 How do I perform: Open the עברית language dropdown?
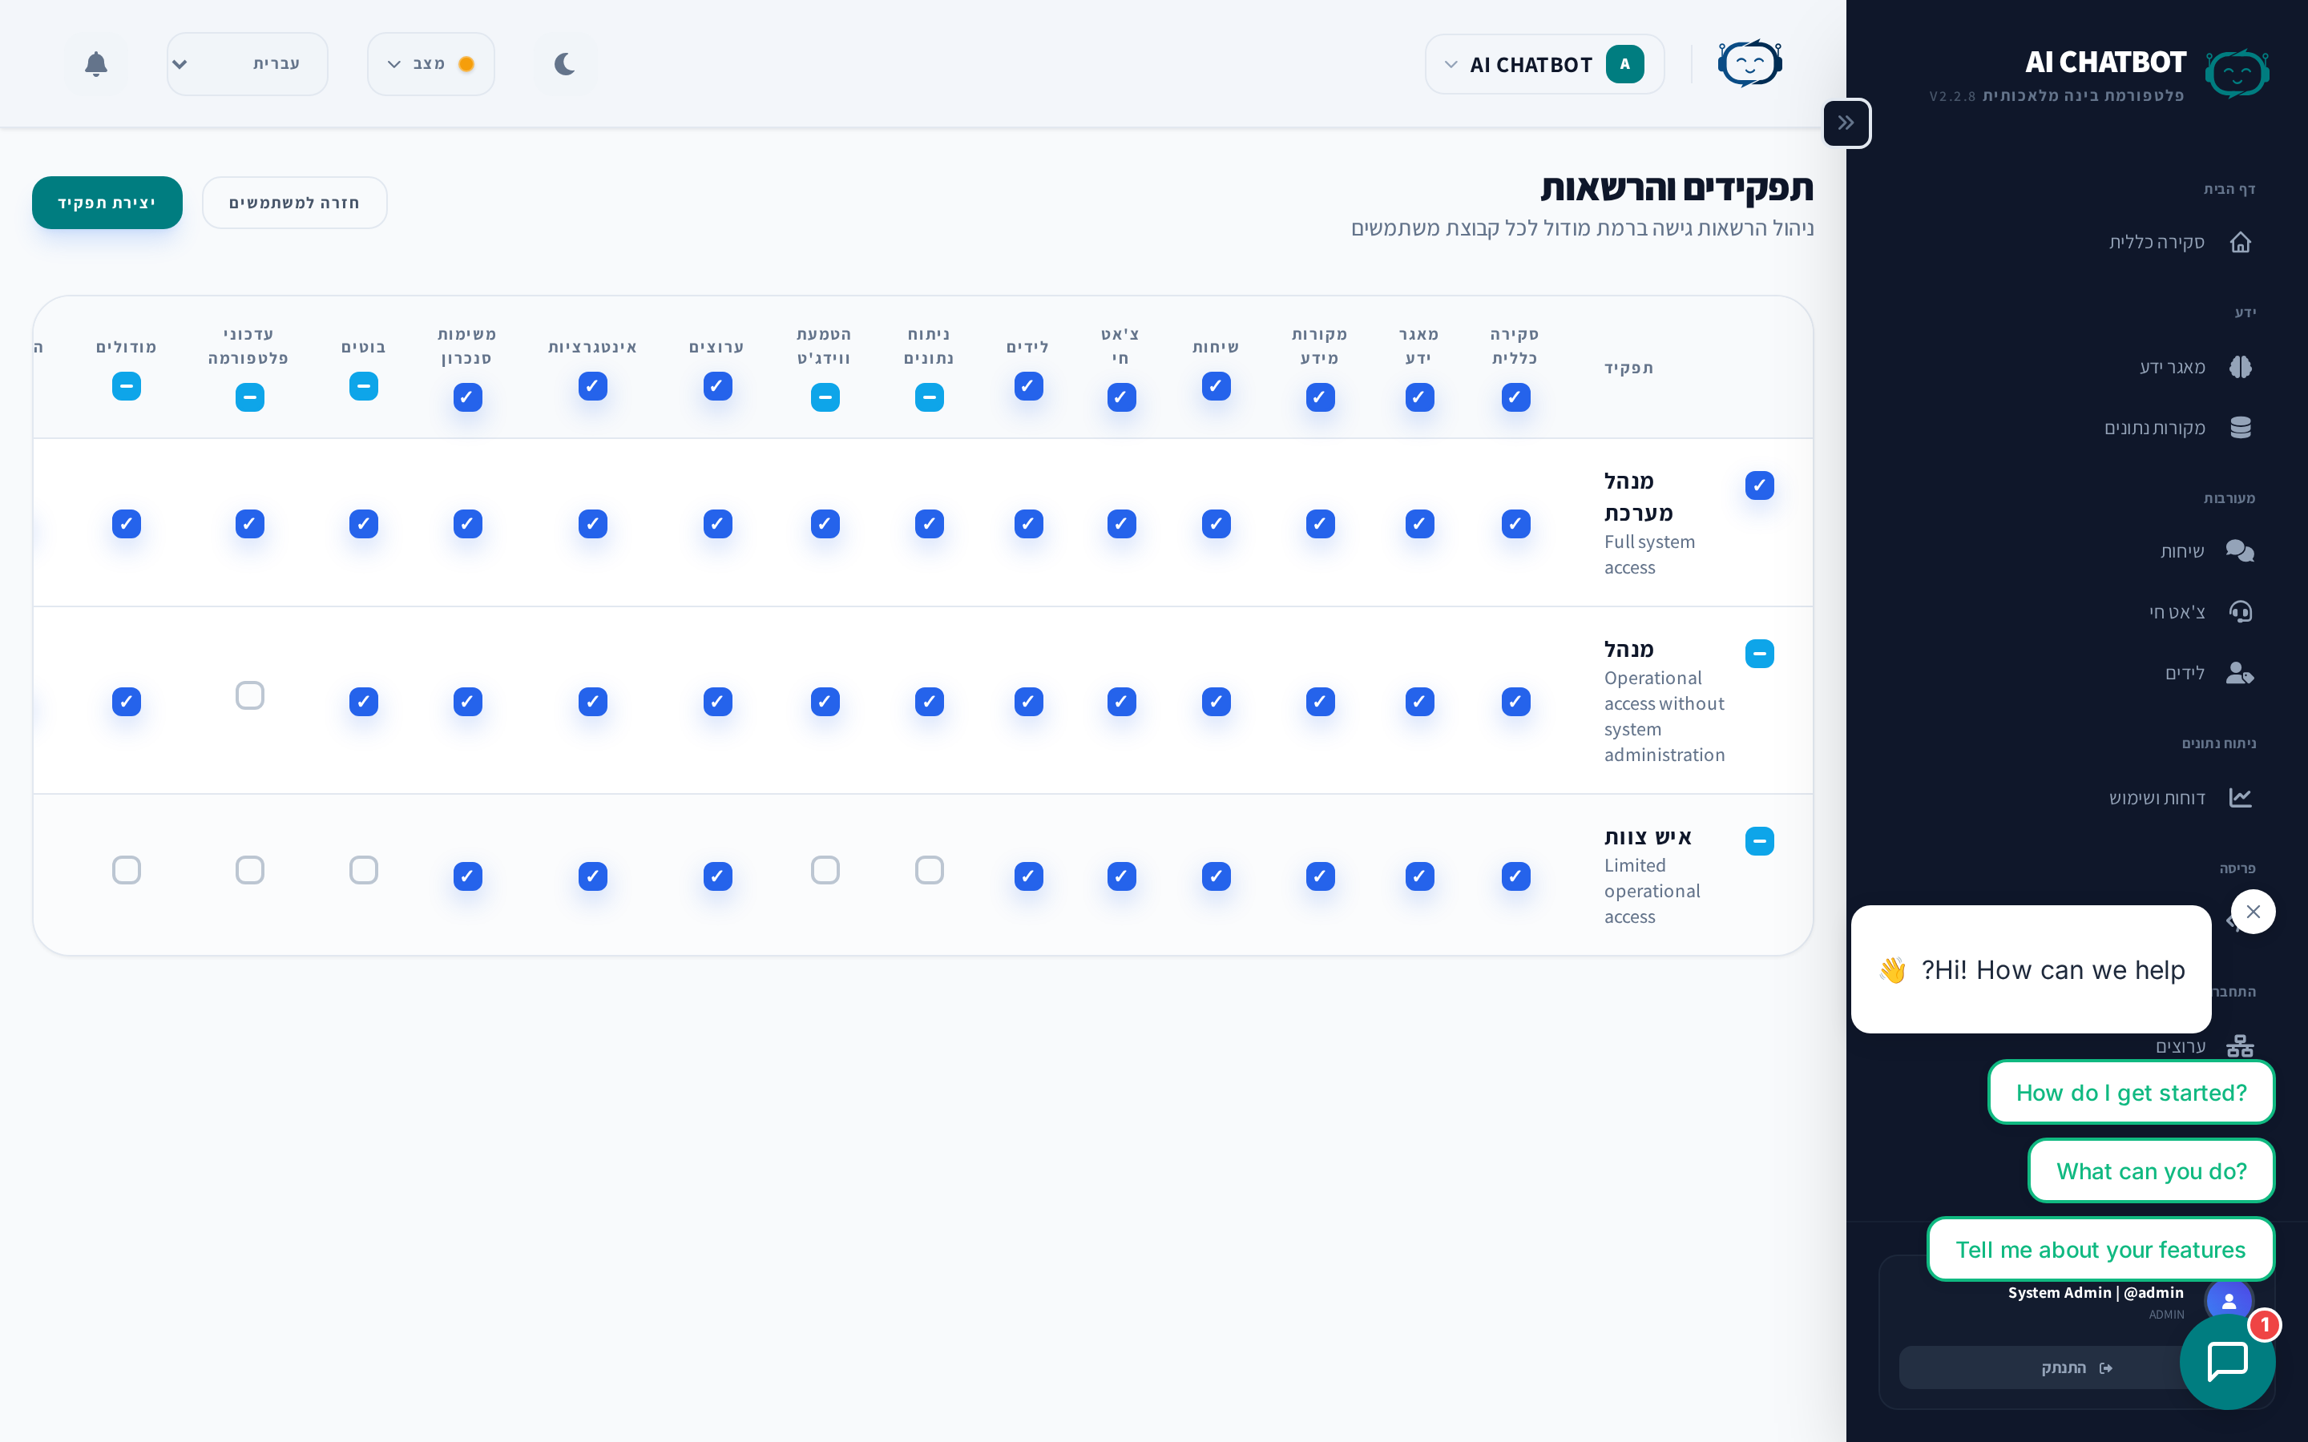click(x=247, y=64)
